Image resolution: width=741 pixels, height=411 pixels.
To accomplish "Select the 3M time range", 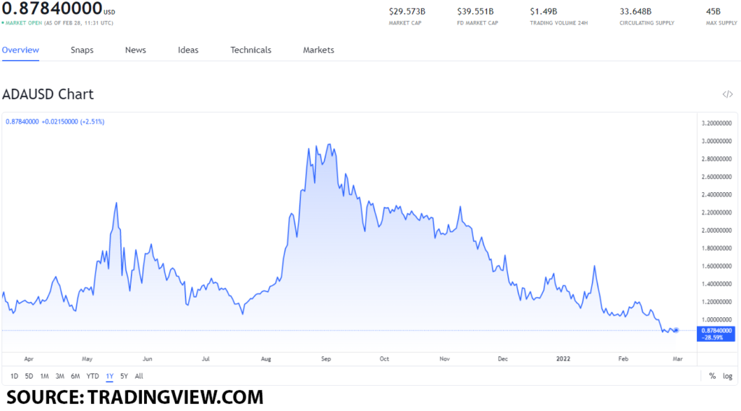I will 59,376.
